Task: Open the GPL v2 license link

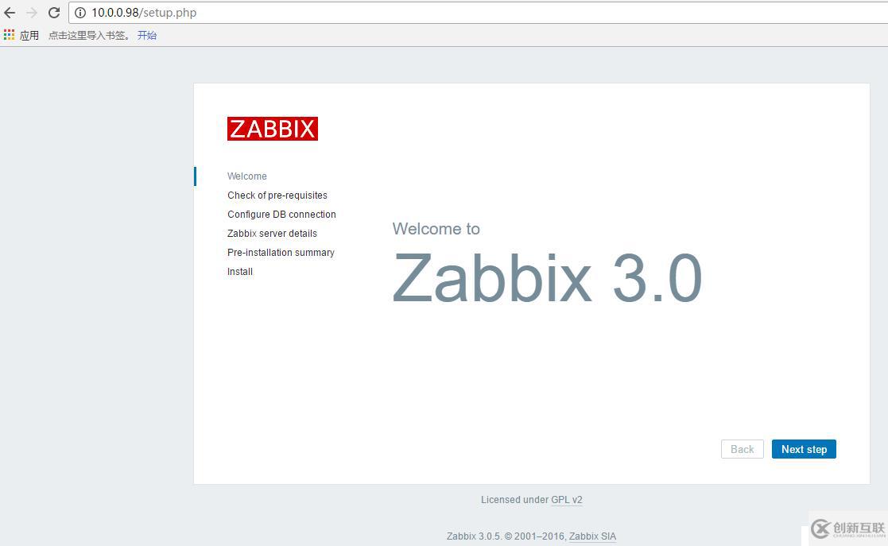Action: [x=566, y=500]
